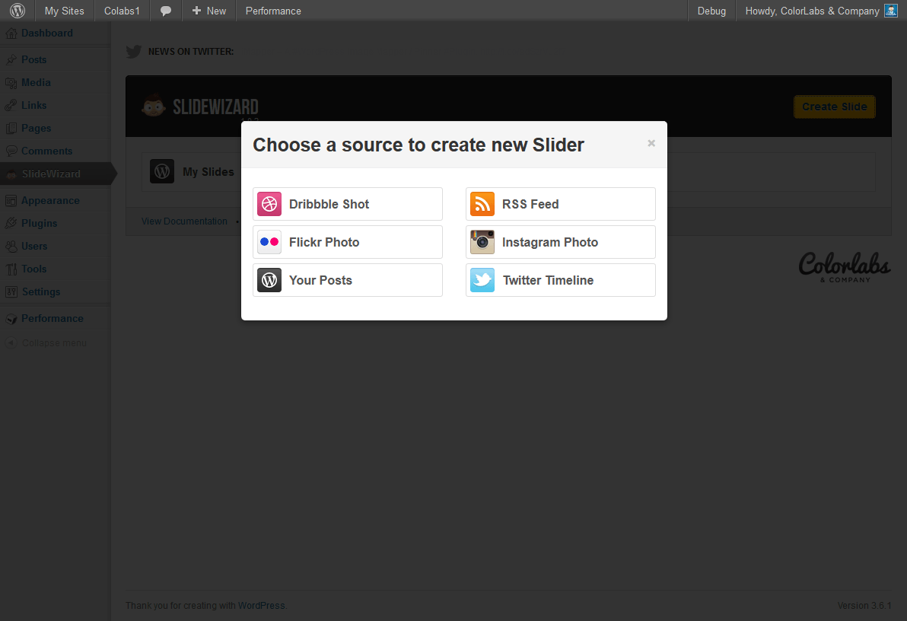Click the Users icon in sidebar
This screenshot has height=621, width=907.
coord(11,247)
